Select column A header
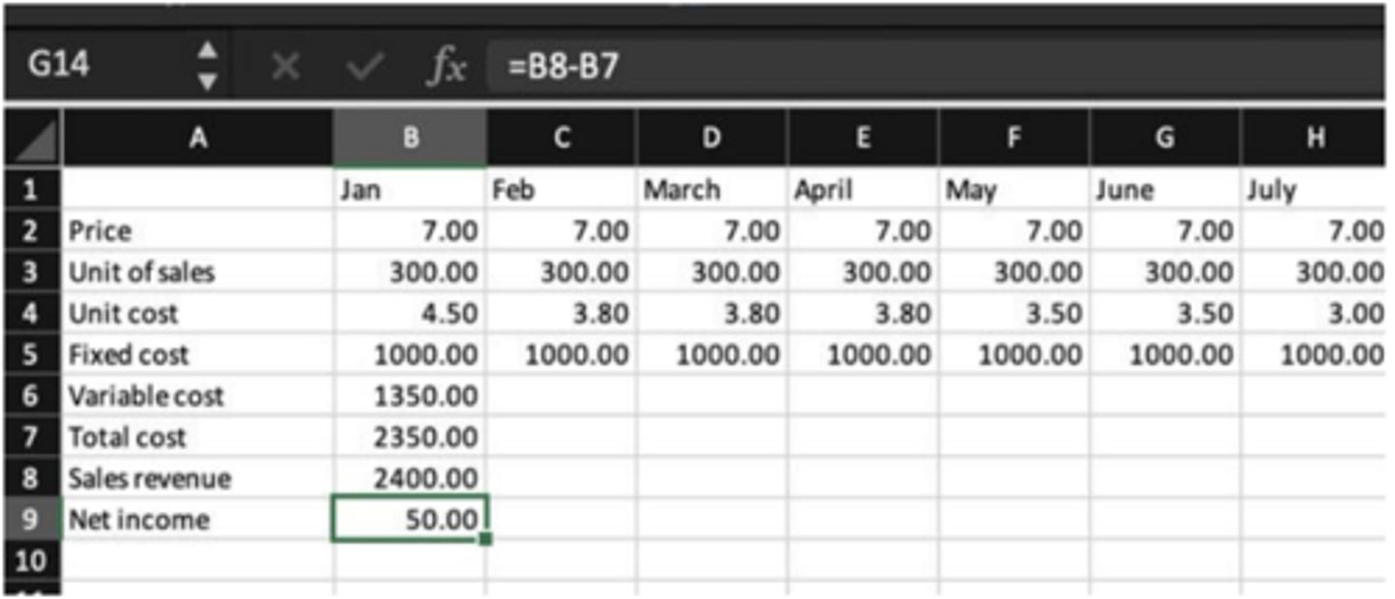The image size is (1395, 599). pyautogui.click(x=198, y=137)
